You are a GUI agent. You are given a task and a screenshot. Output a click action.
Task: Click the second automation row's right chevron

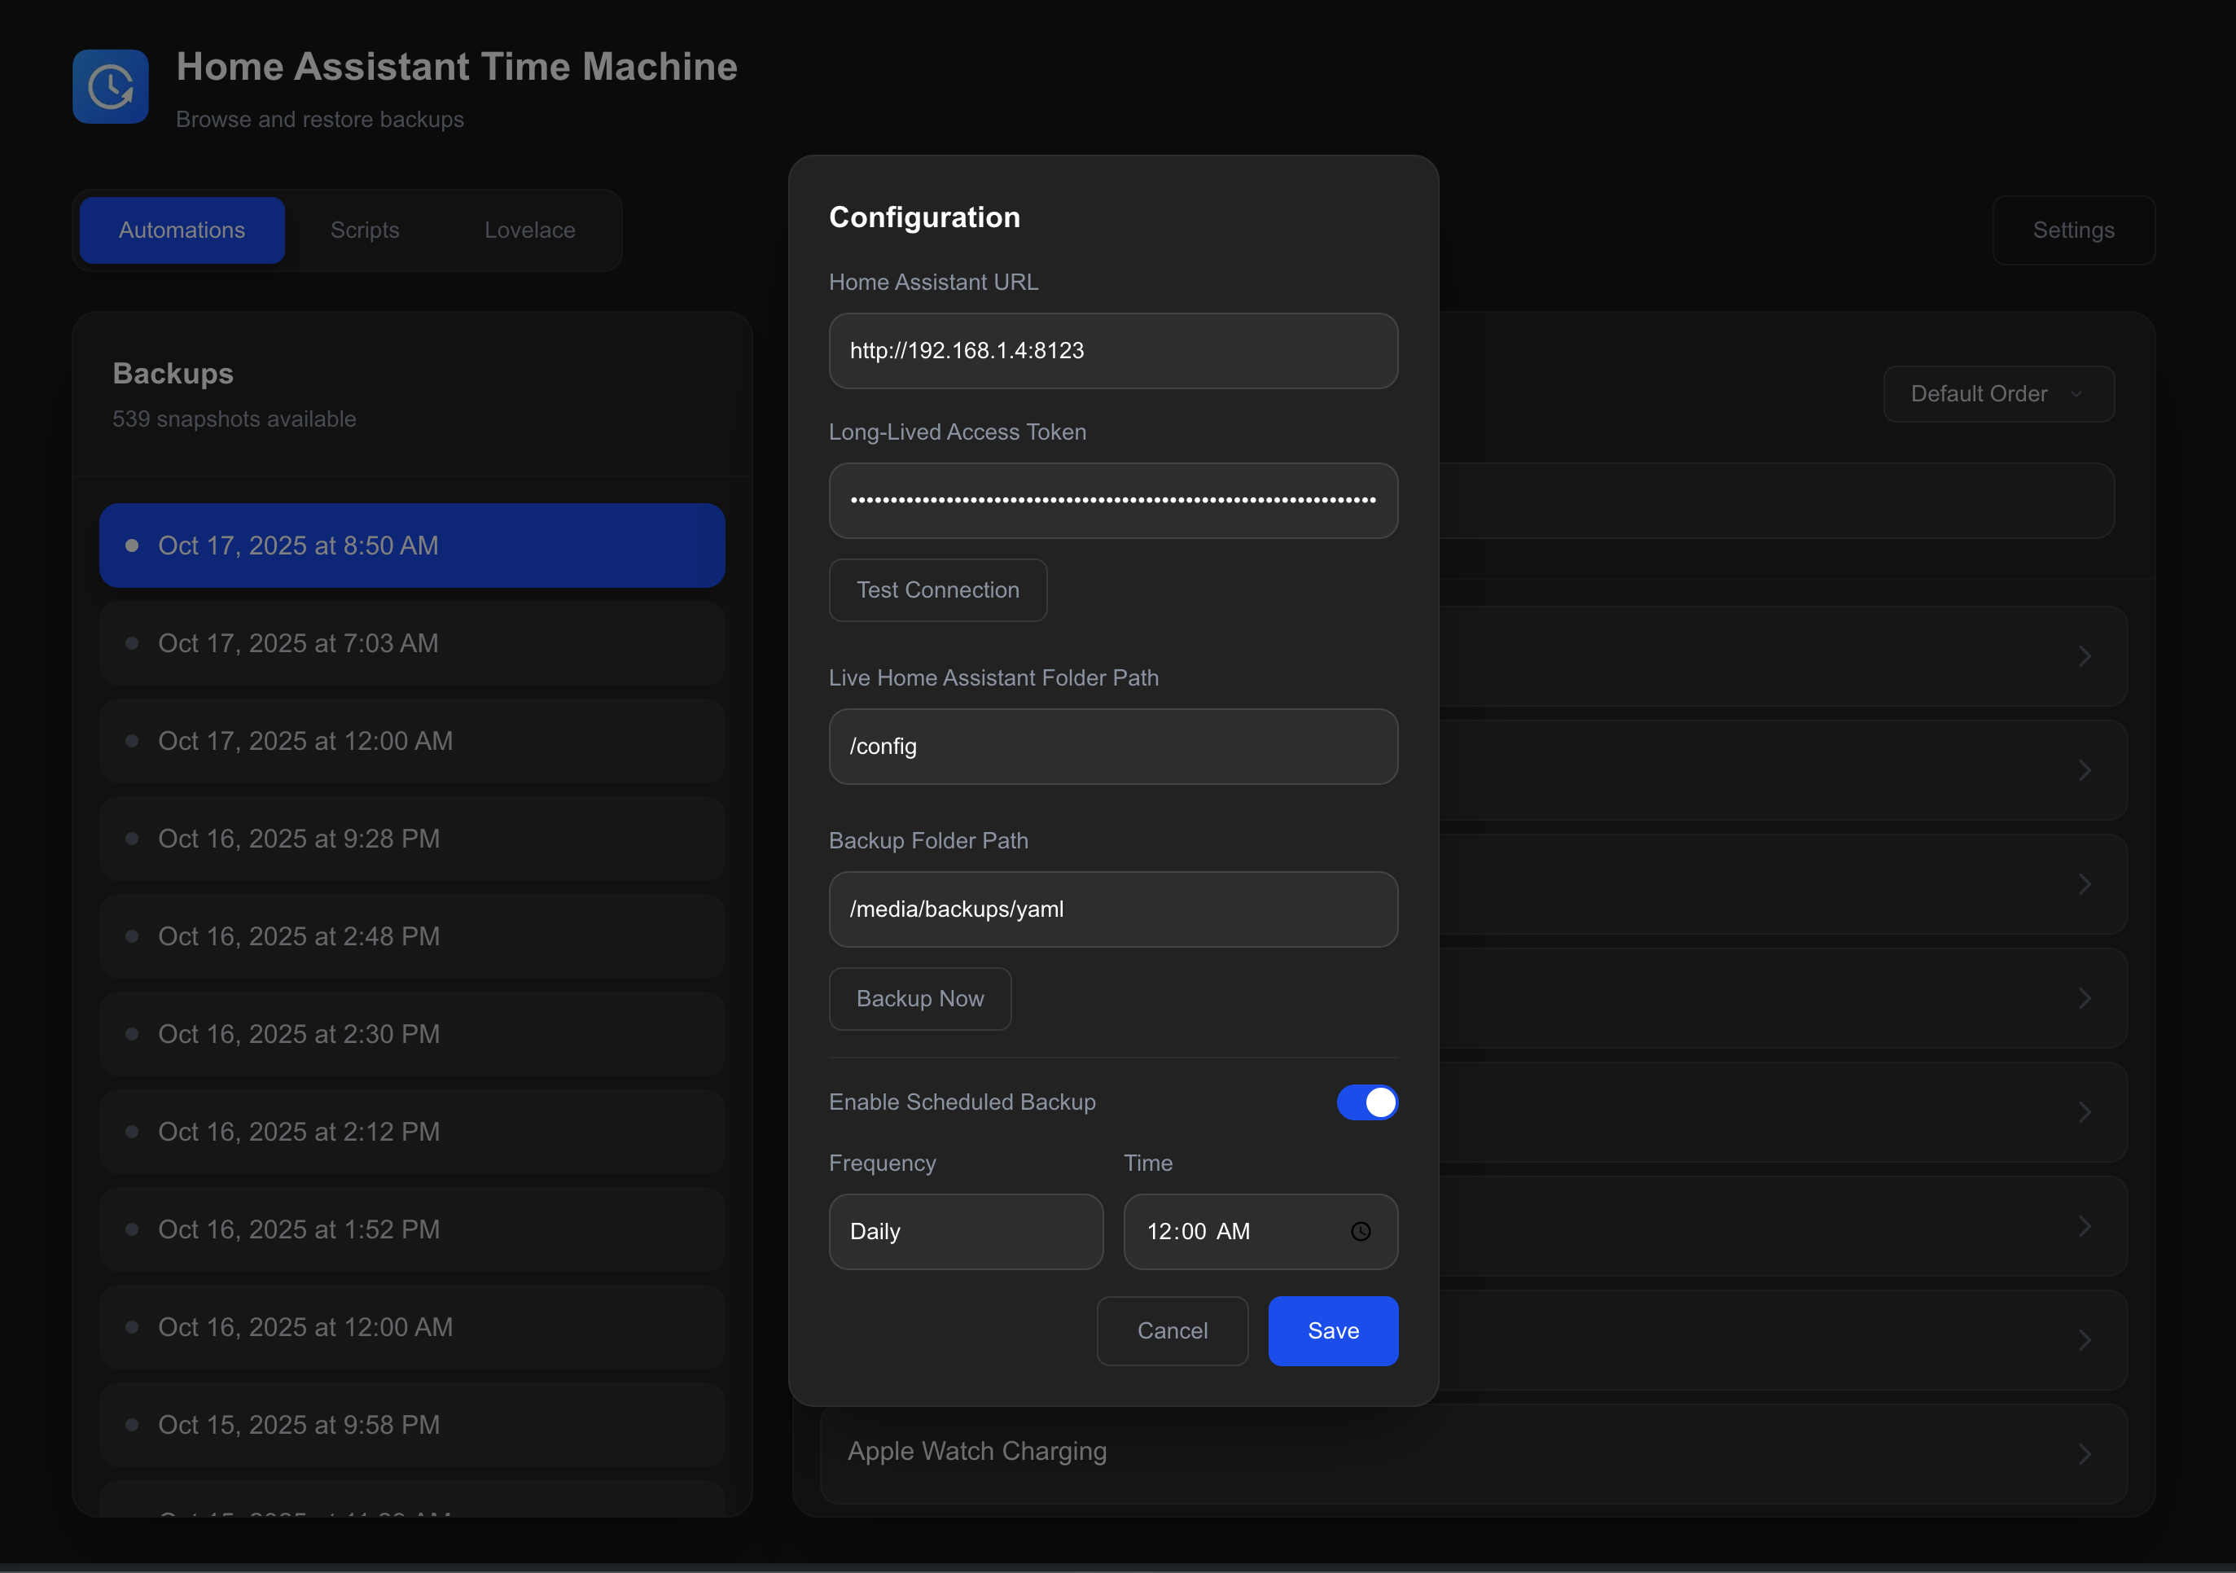click(x=2084, y=770)
